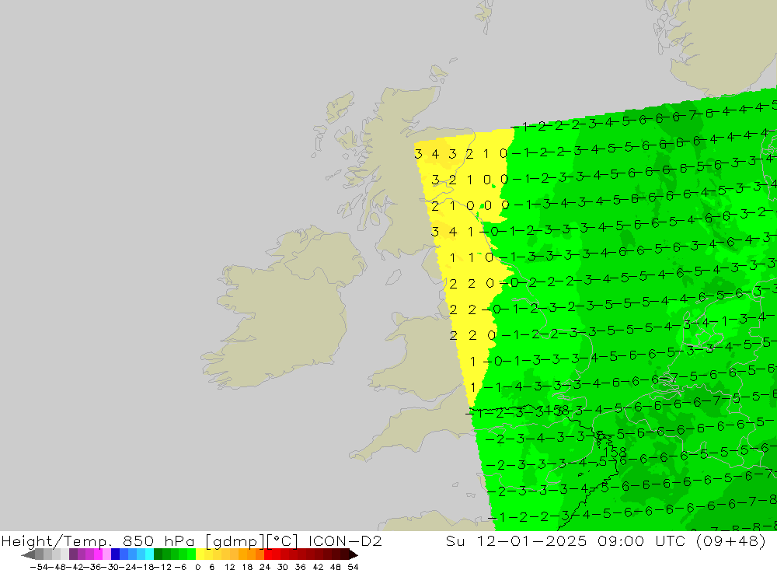Click the '(09+48)' forecast hour label
This screenshot has width=777, height=570.
click(731, 540)
